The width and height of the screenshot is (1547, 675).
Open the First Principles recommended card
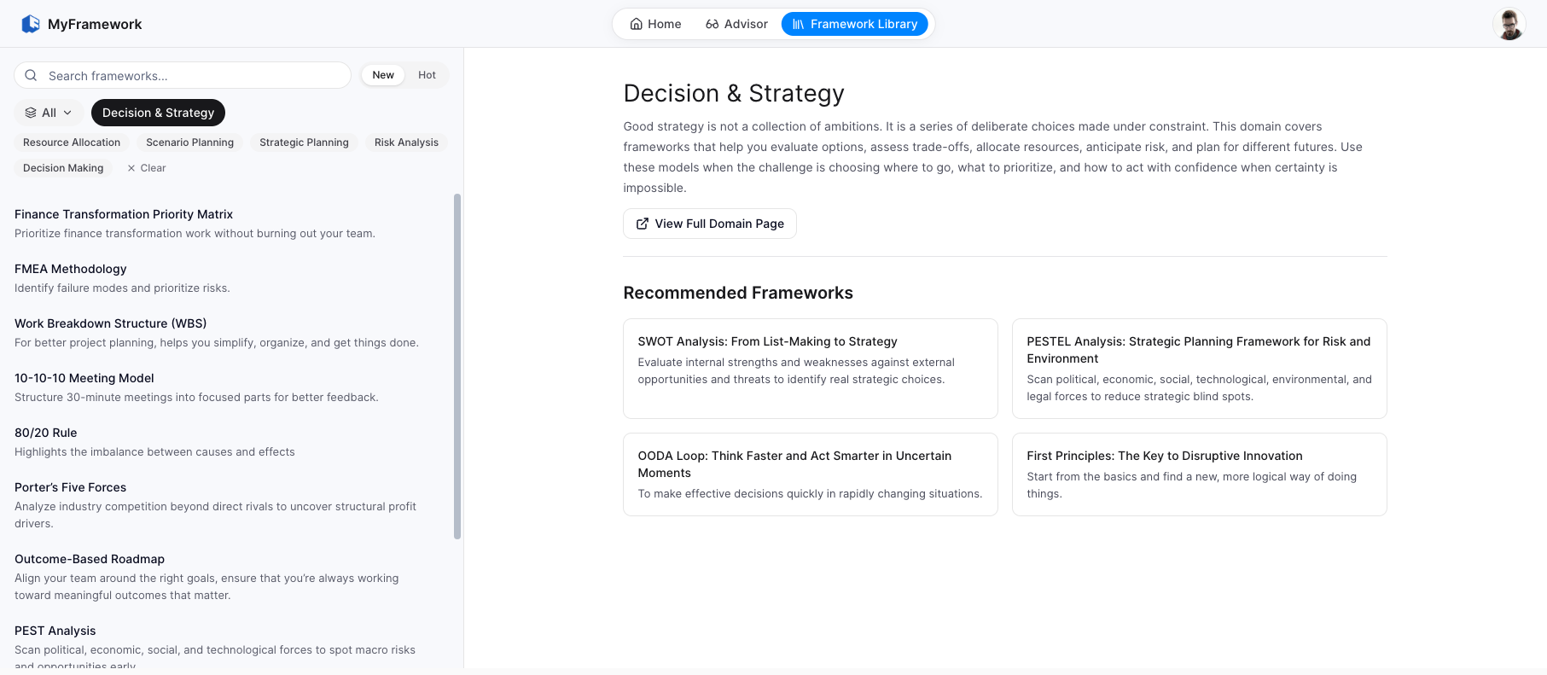[1199, 474]
